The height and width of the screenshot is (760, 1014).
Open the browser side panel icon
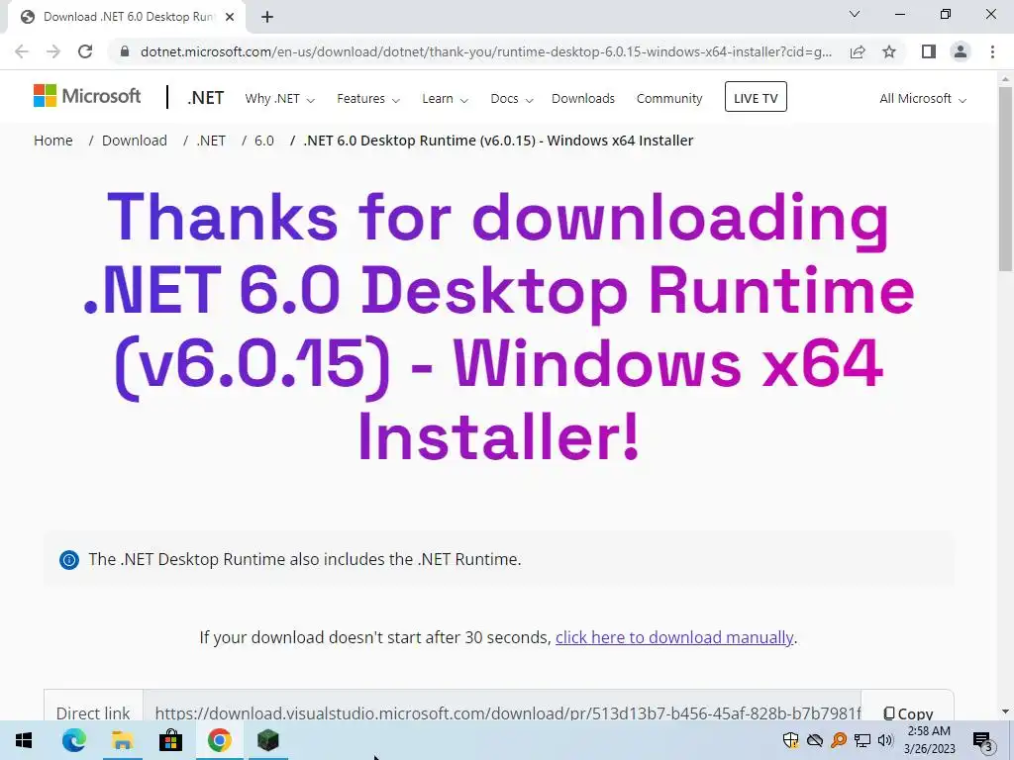point(929,51)
